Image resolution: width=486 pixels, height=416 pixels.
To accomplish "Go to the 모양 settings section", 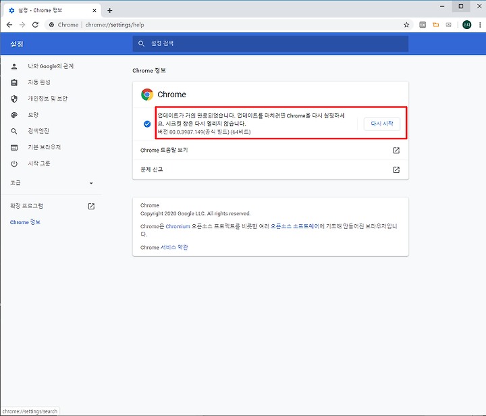I will 33,115.
